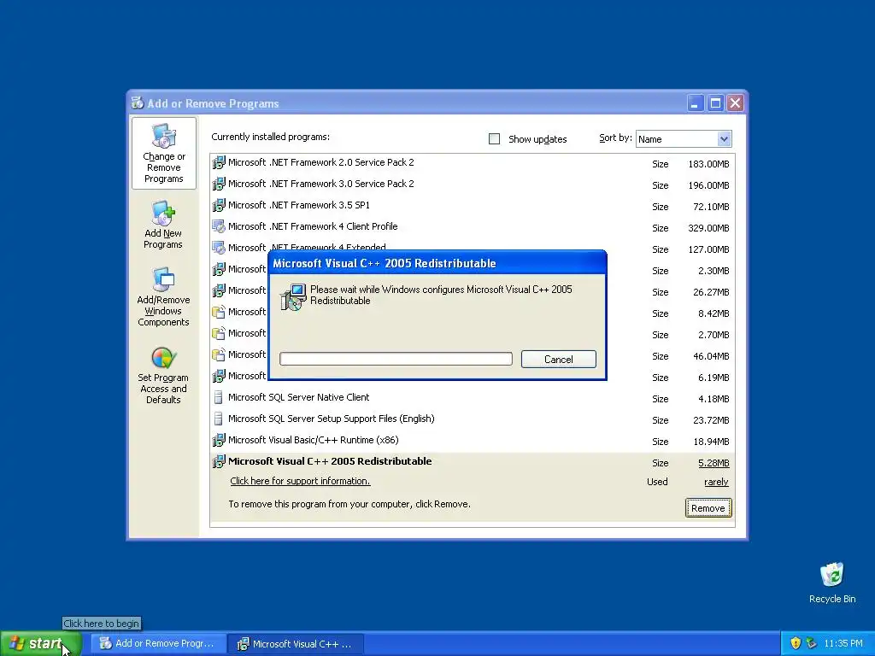The height and width of the screenshot is (656, 875).
Task: Click icon of Visual Basic/C++ Runtime (x86)
Action: point(219,440)
